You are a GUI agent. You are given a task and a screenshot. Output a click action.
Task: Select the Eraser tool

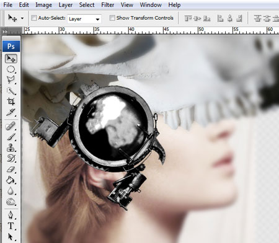11,169
